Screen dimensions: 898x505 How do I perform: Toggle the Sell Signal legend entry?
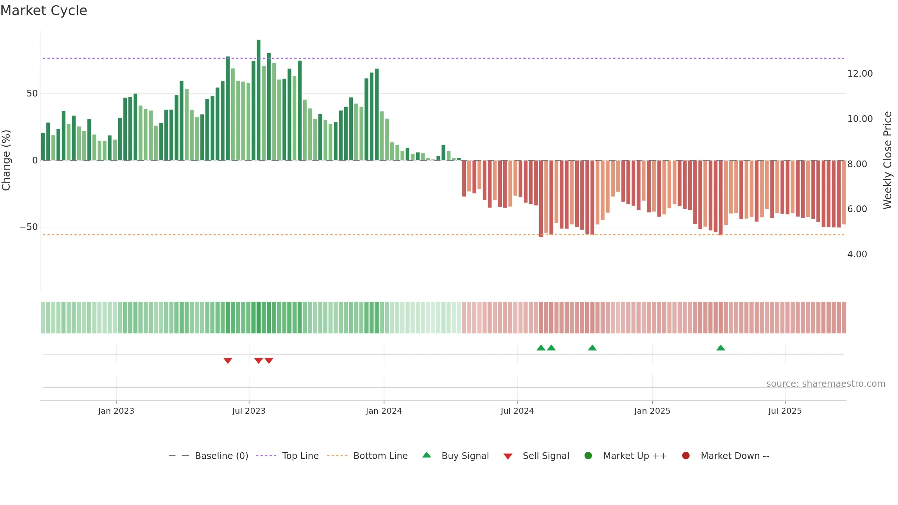(x=536, y=456)
